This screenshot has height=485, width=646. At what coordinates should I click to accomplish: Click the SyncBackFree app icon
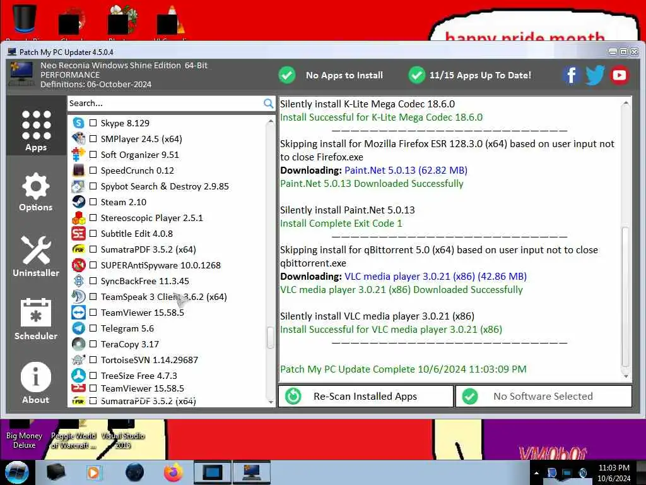click(x=78, y=281)
